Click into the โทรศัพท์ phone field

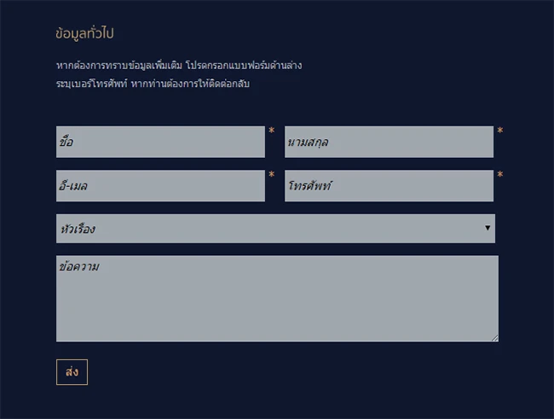pos(389,185)
